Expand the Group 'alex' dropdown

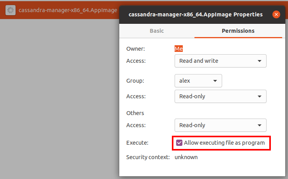point(198,81)
